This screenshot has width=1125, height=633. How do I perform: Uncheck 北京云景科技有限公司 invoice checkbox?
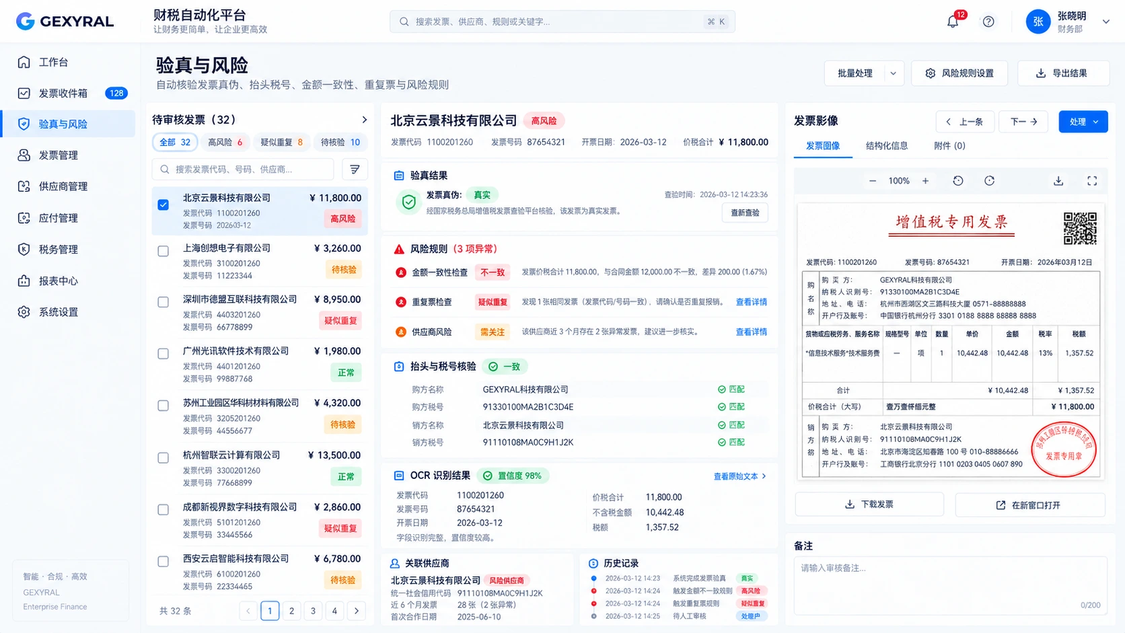[163, 204]
